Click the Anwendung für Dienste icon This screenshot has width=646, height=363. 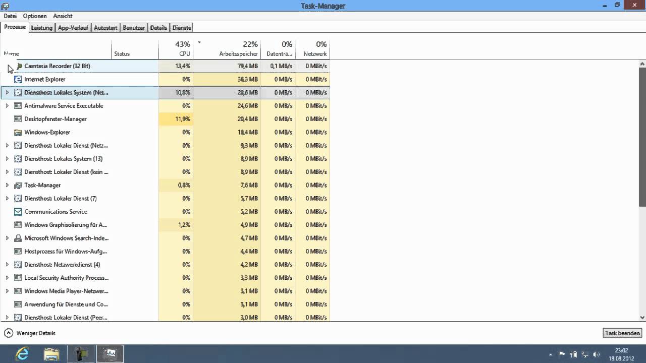18,304
